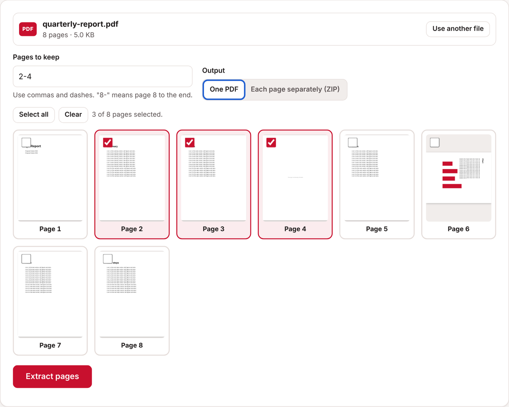Select the Page 8 thumbnail preview
The width and height of the screenshot is (509, 407).
pos(132,294)
